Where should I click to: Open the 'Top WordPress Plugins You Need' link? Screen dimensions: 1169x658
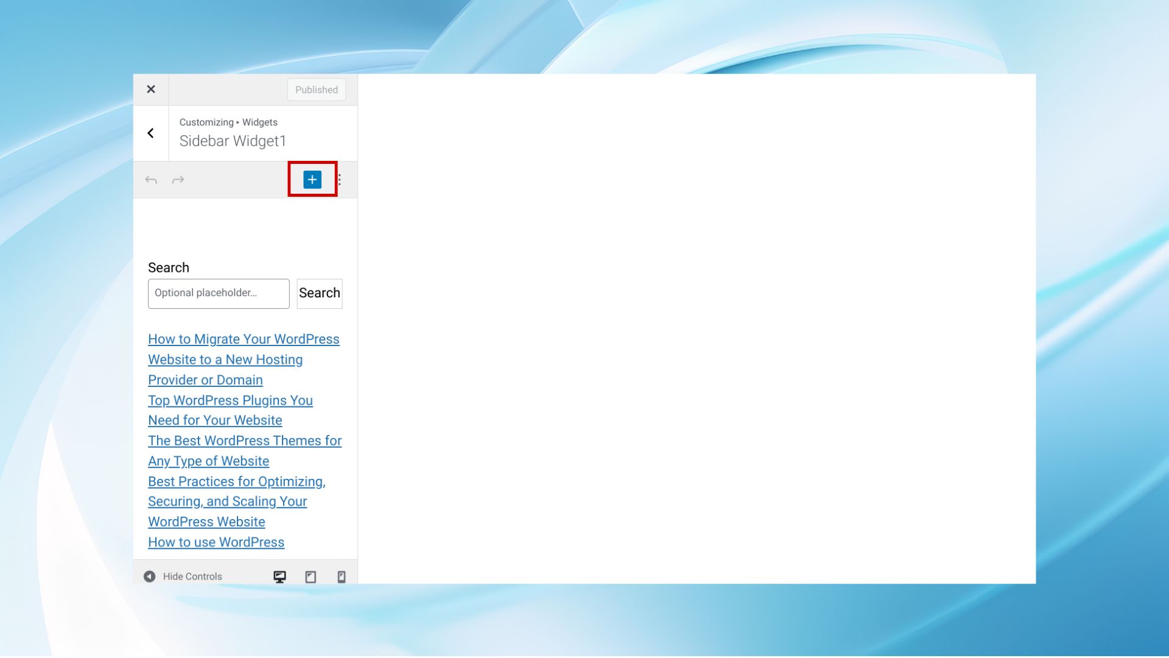230,401
